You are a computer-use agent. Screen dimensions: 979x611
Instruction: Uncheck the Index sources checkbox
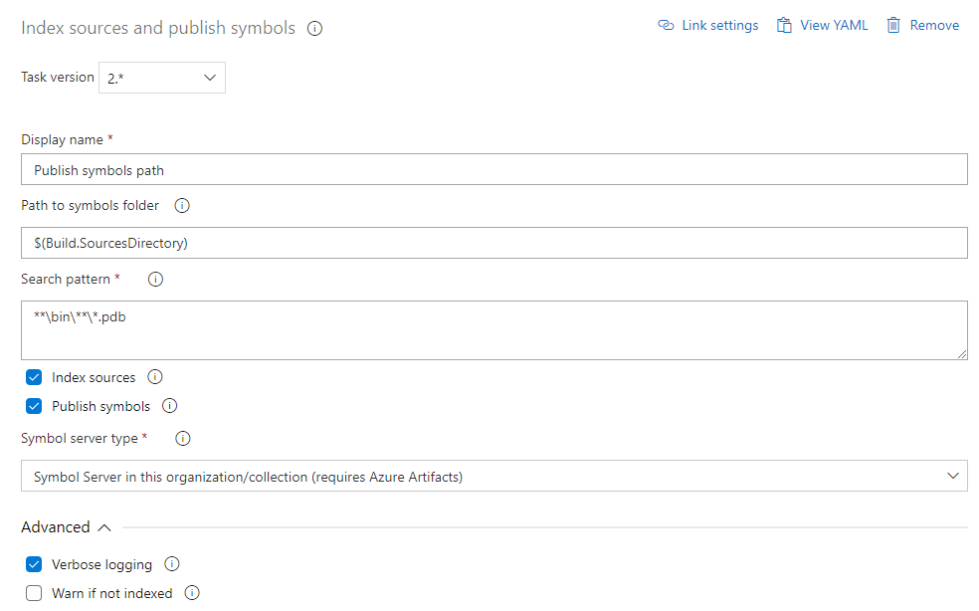click(x=33, y=377)
